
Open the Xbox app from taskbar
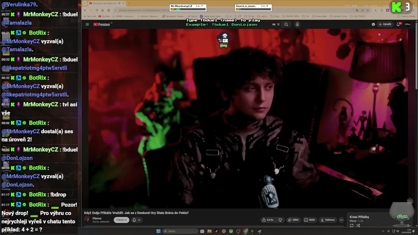coord(231,231)
